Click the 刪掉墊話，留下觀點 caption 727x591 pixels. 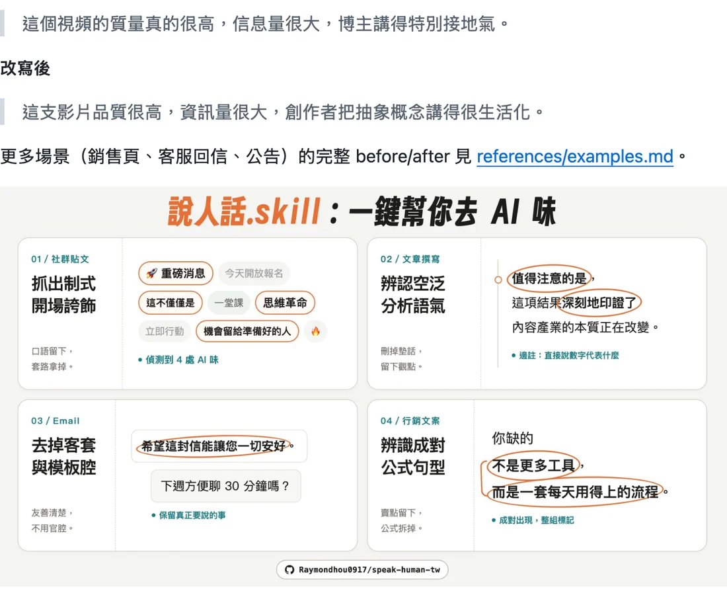(402, 358)
